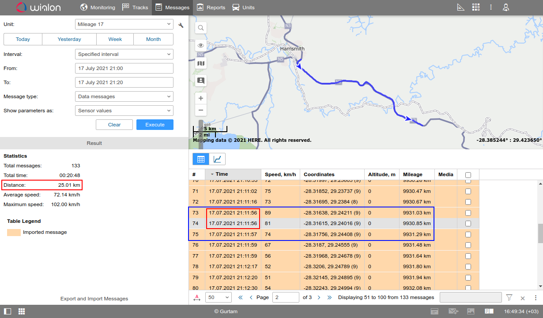Toggle visible layers eye icon on map
The width and height of the screenshot is (543, 318).
point(201,45)
